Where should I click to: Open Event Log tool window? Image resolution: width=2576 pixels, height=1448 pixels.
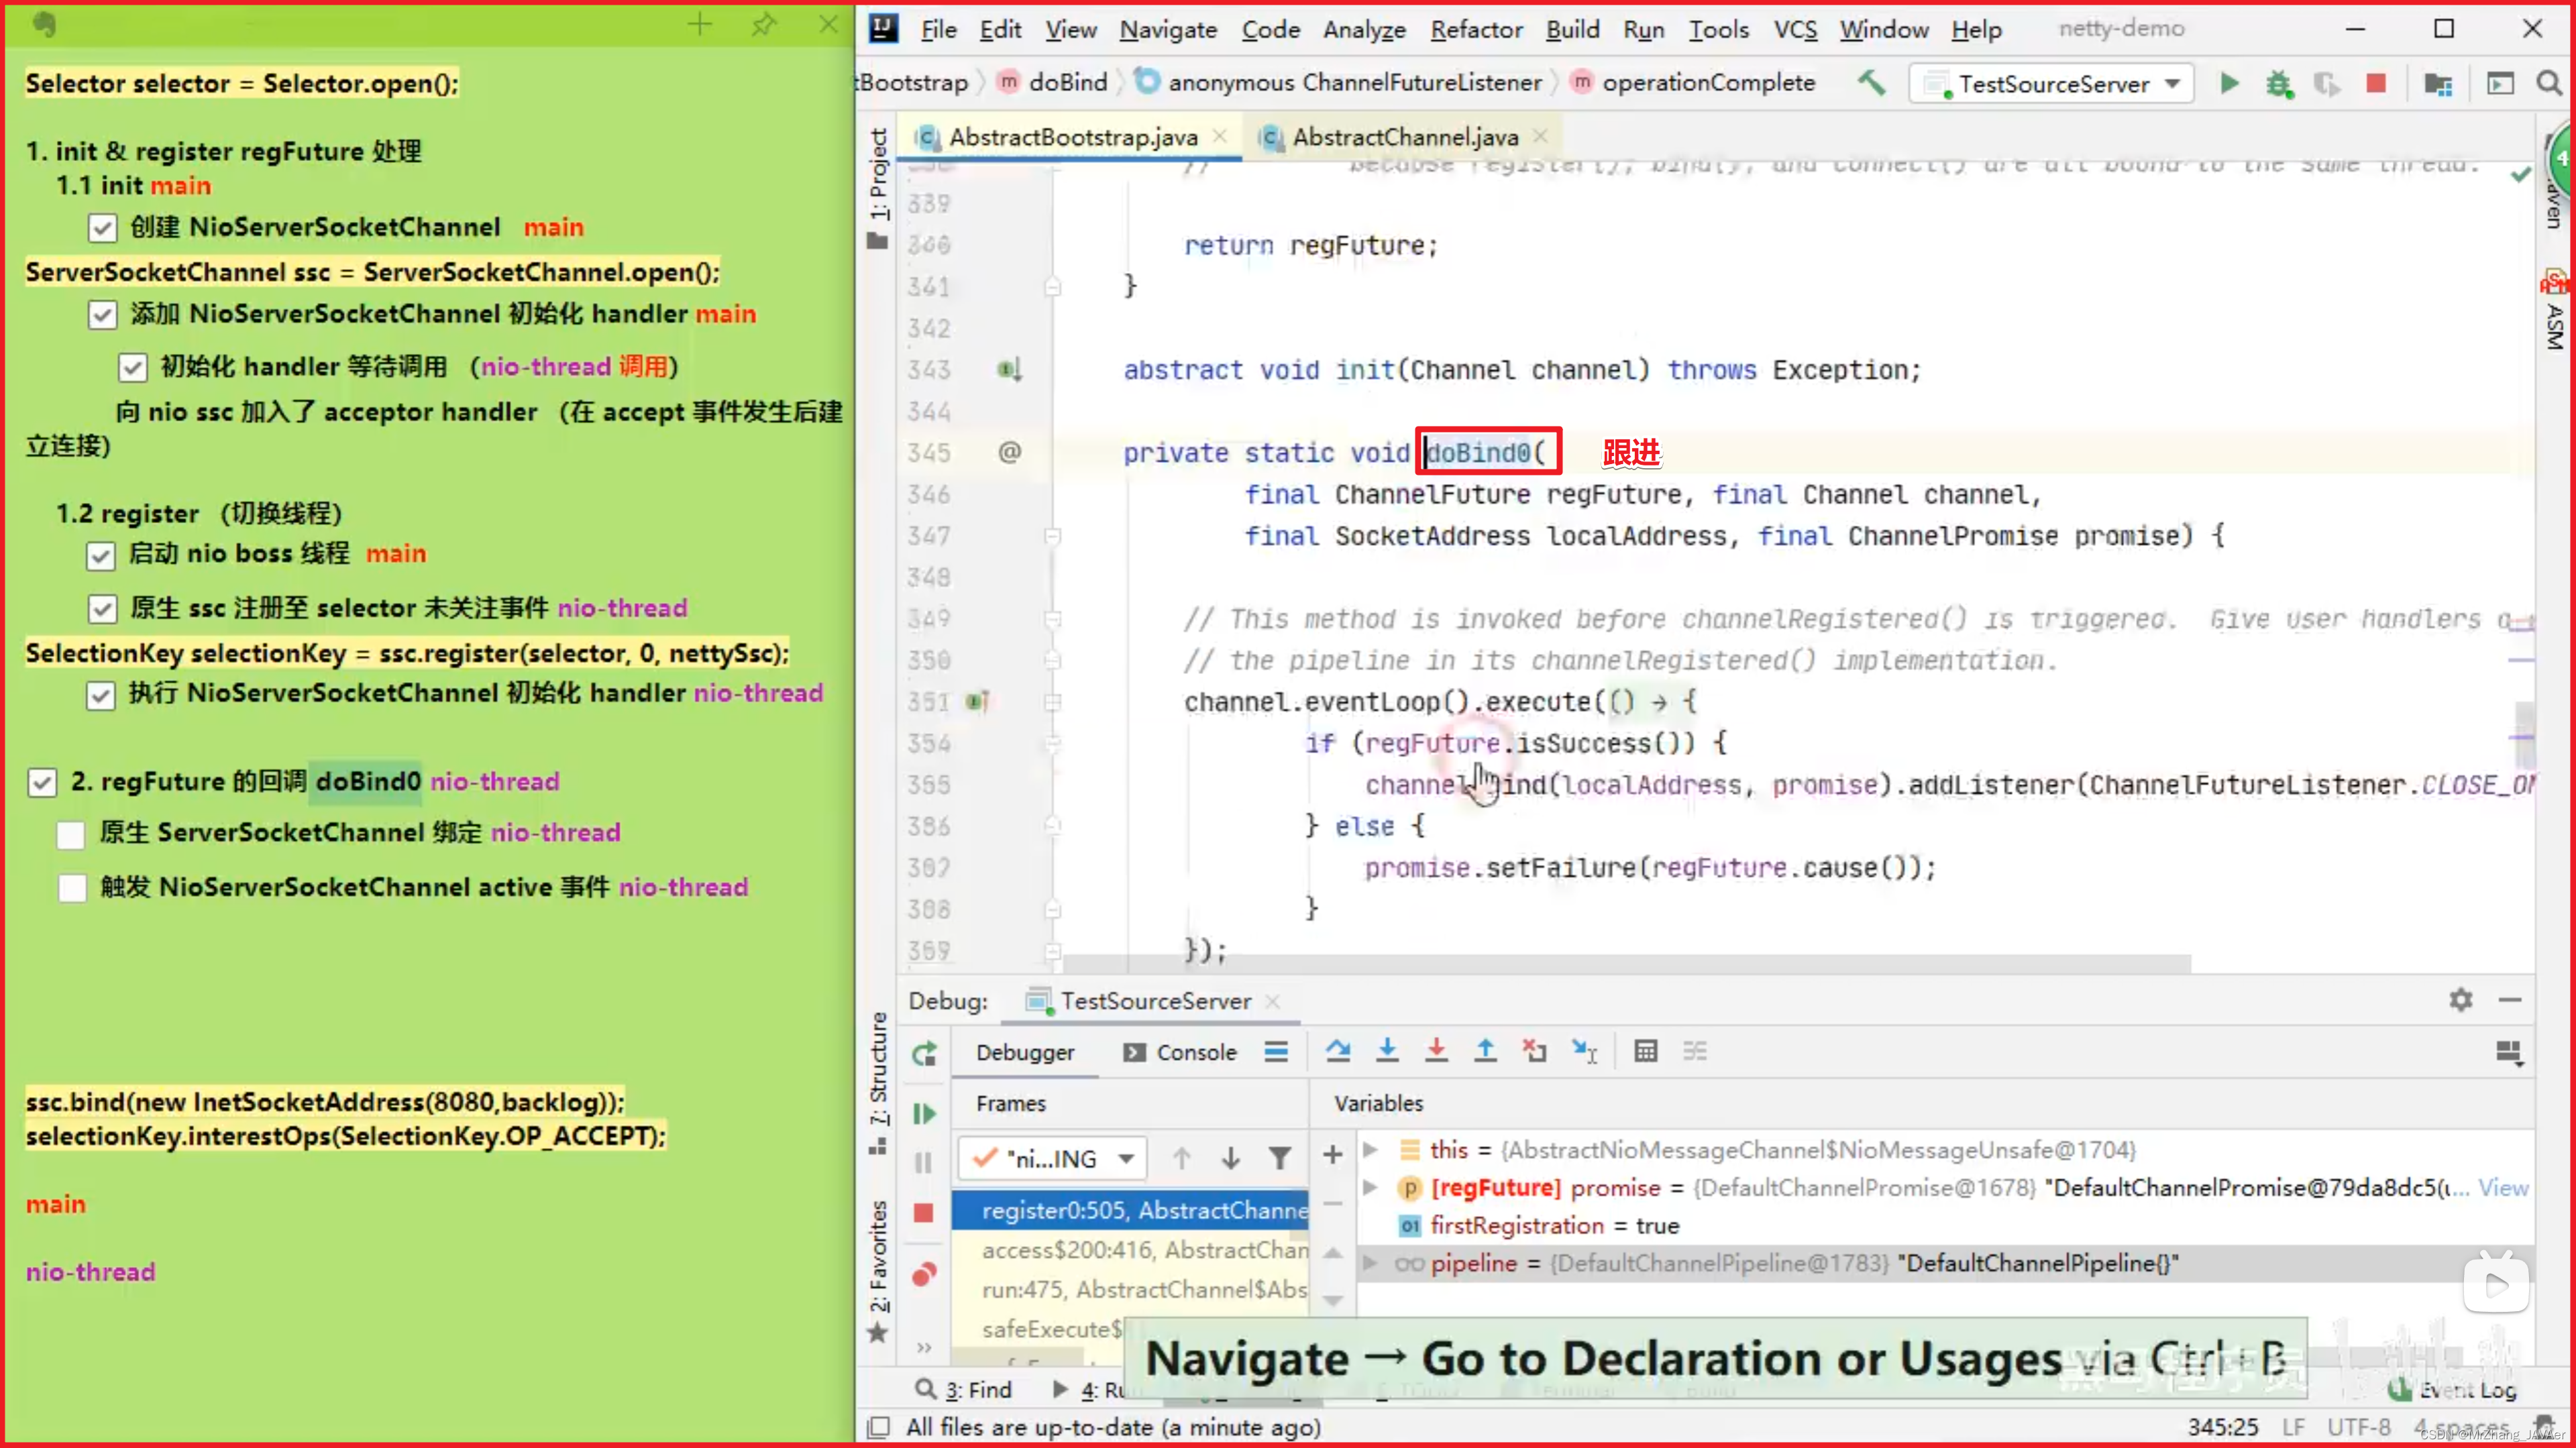pos(2452,1389)
